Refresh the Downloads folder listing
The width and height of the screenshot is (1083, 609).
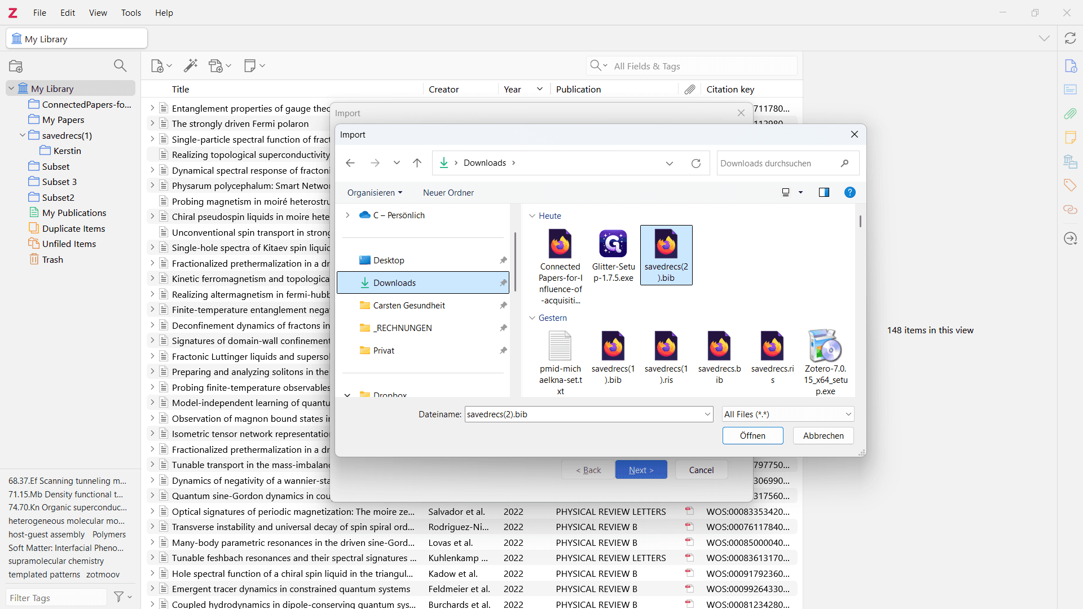coord(696,163)
